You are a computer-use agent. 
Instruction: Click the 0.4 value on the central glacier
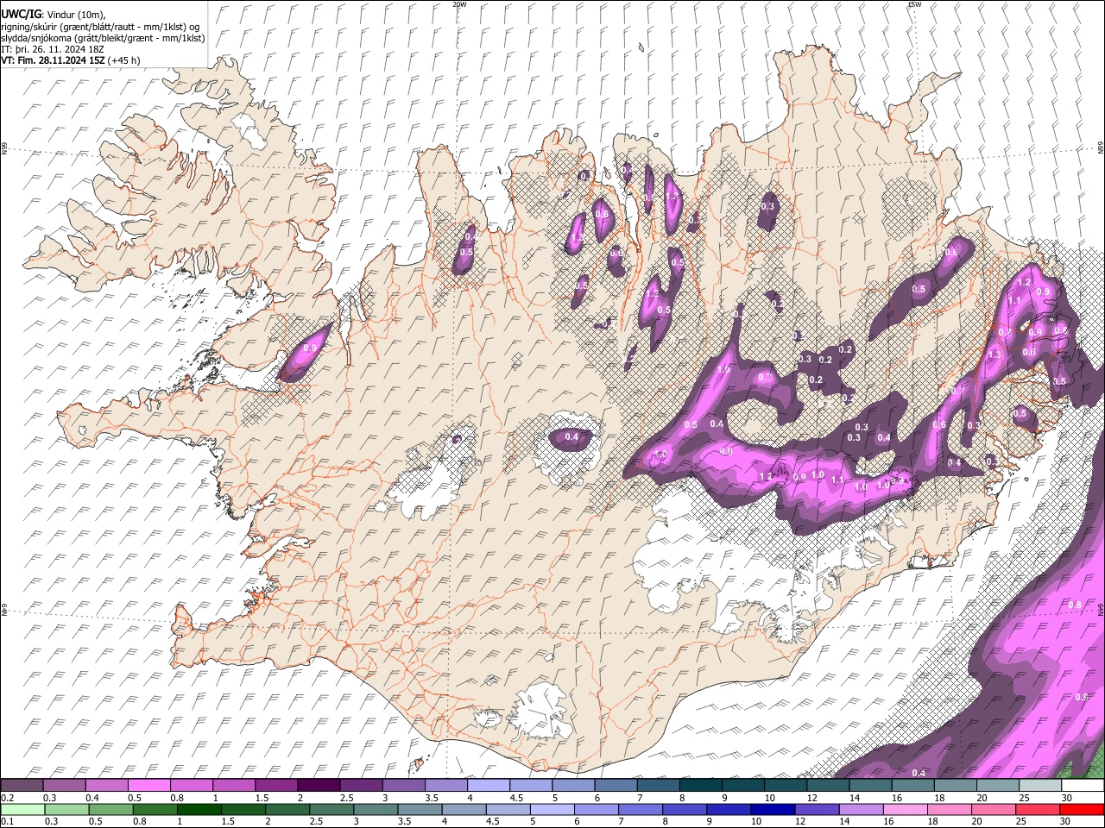(x=571, y=437)
